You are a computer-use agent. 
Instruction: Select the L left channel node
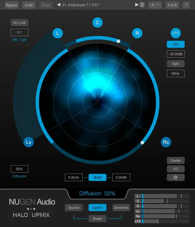point(58,33)
